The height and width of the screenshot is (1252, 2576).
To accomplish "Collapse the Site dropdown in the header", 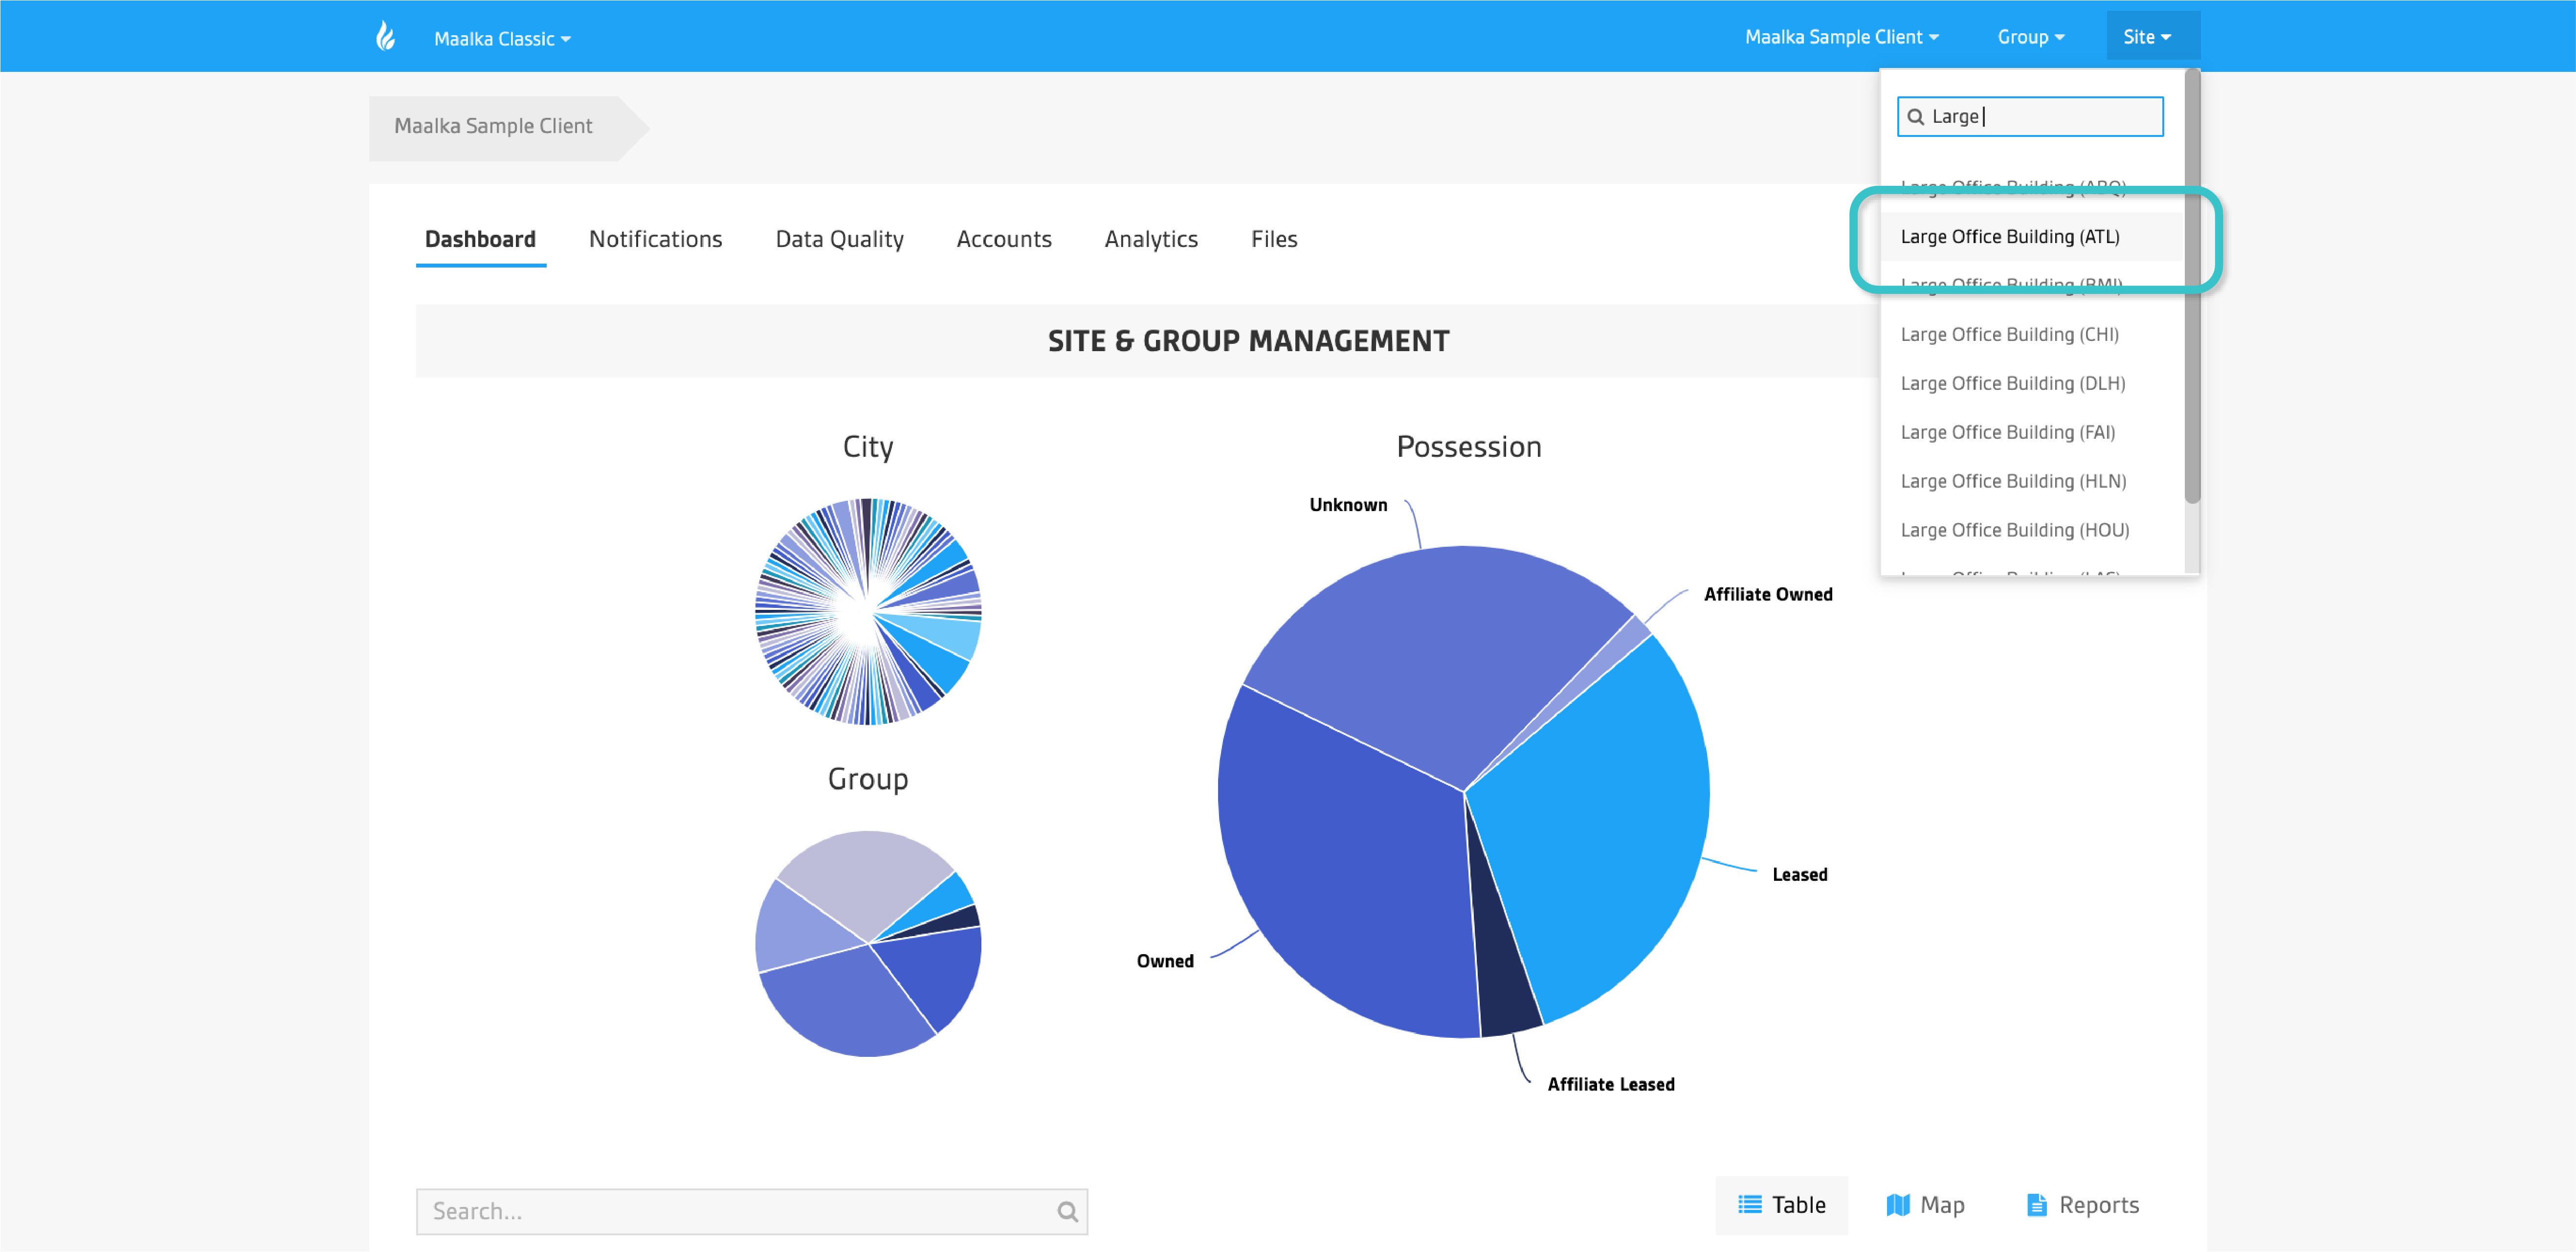I will [2152, 36].
